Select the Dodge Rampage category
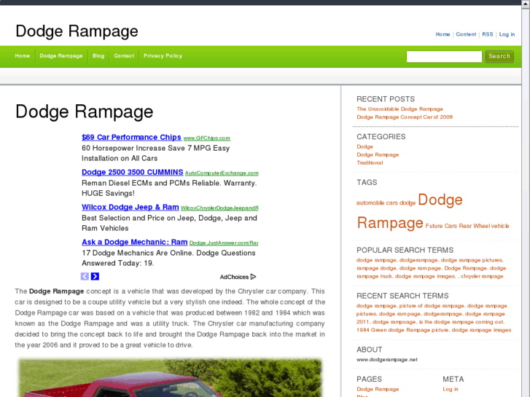The height and width of the screenshot is (397, 530). click(378, 154)
